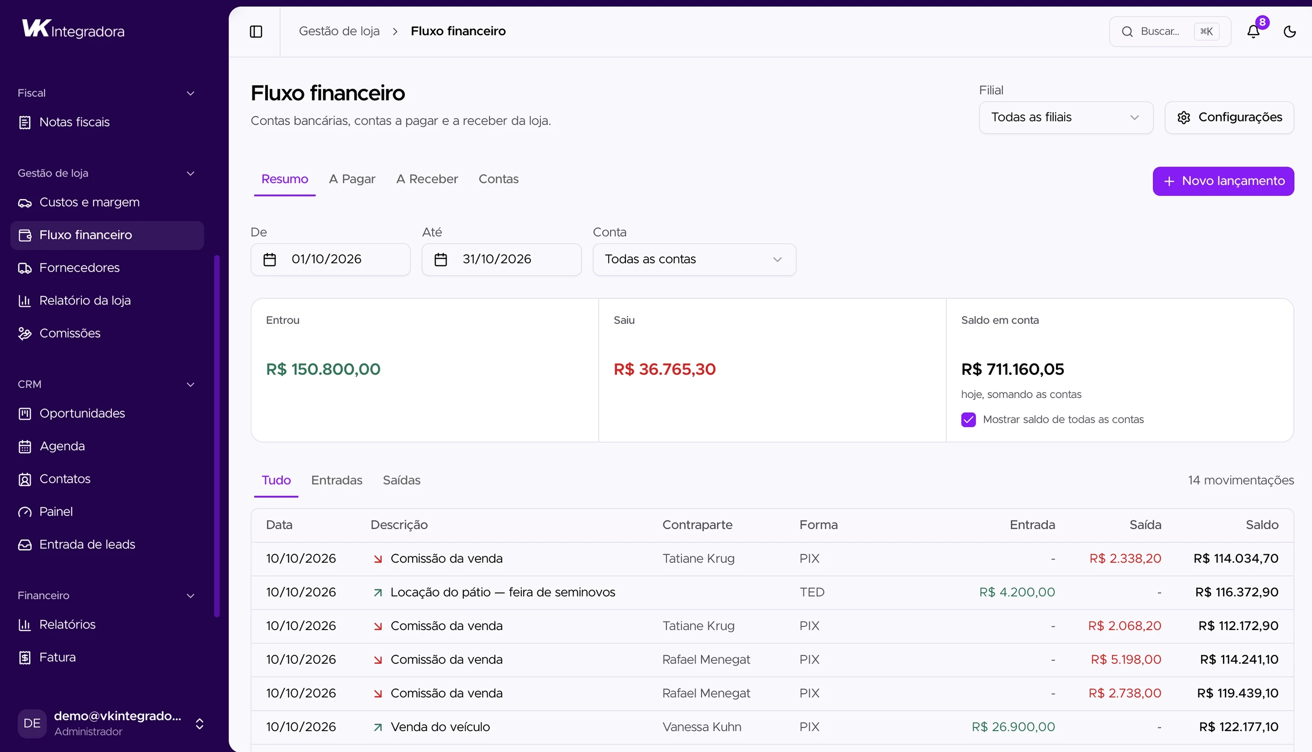Filter movements by Entradas tab
Screen dimensions: 1312x752
pyautogui.click(x=336, y=480)
